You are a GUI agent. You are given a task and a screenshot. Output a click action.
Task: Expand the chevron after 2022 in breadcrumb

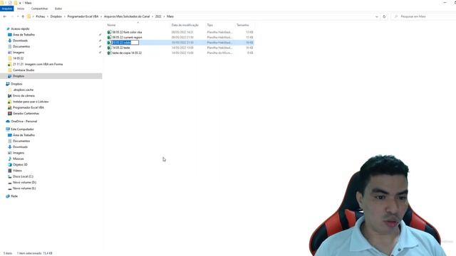click(164, 16)
